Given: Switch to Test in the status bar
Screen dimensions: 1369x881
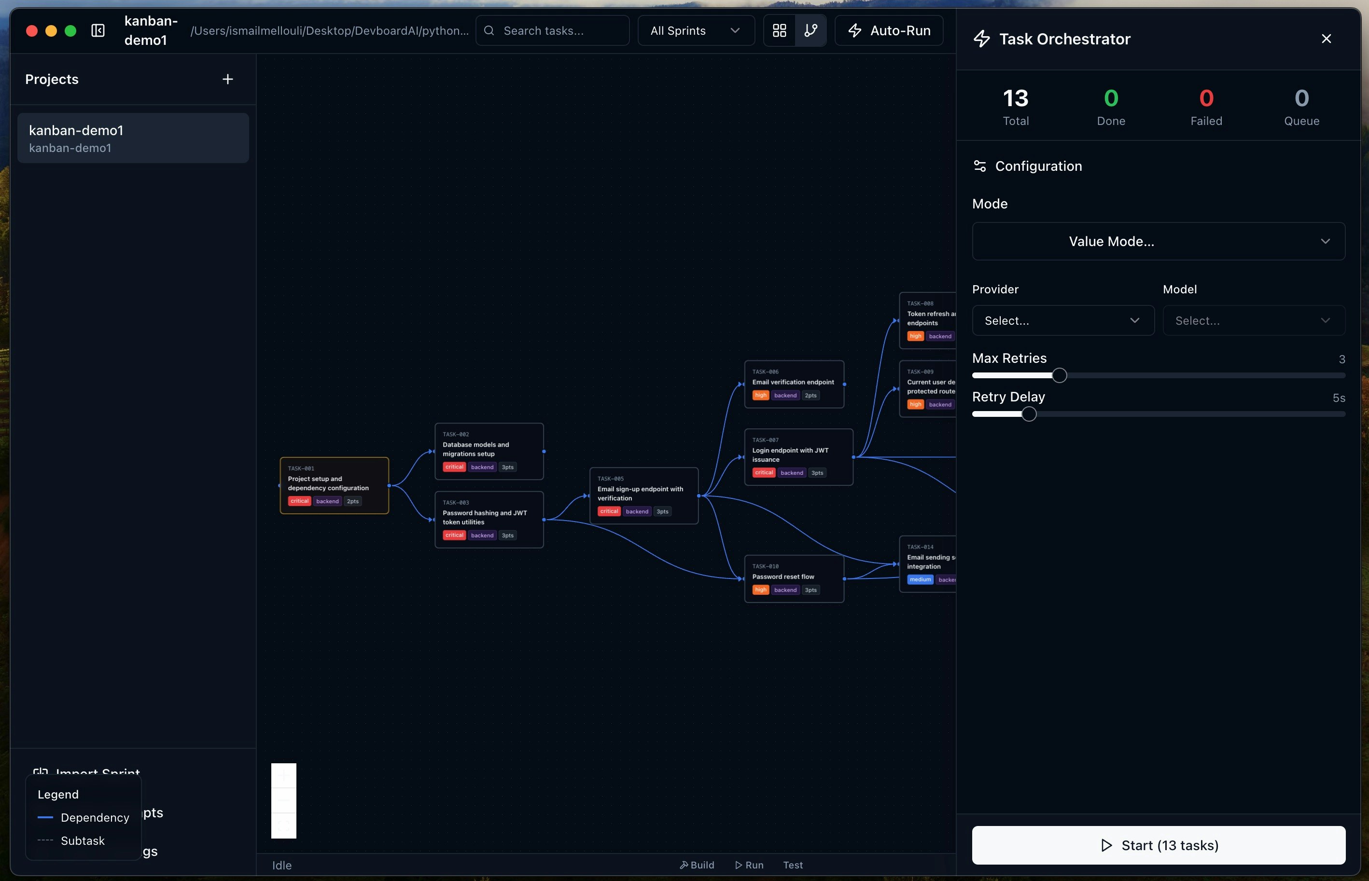Looking at the screenshot, I should coord(793,865).
